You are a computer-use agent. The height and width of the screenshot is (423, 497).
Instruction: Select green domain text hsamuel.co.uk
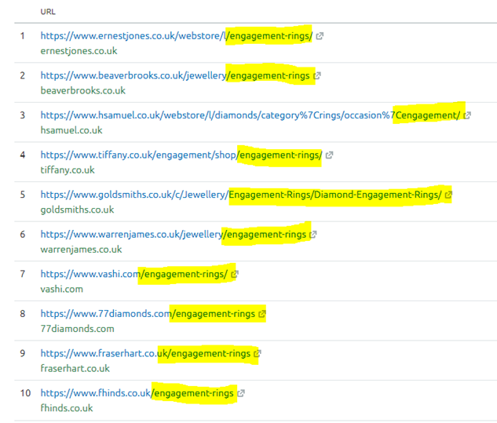click(x=71, y=130)
